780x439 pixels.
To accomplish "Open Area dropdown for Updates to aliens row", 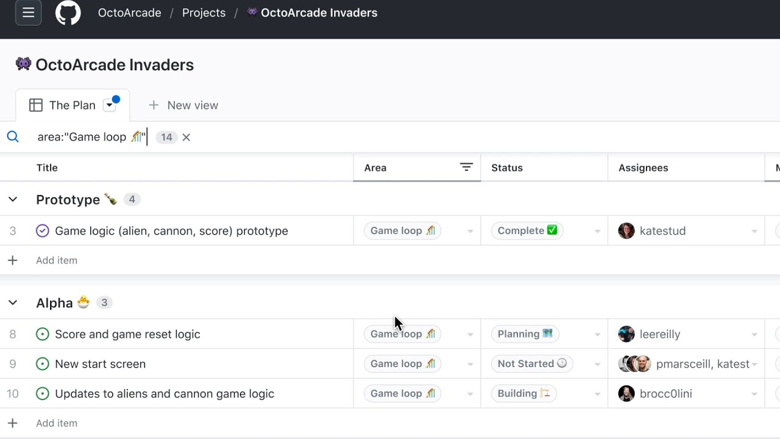I will (470, 394).
